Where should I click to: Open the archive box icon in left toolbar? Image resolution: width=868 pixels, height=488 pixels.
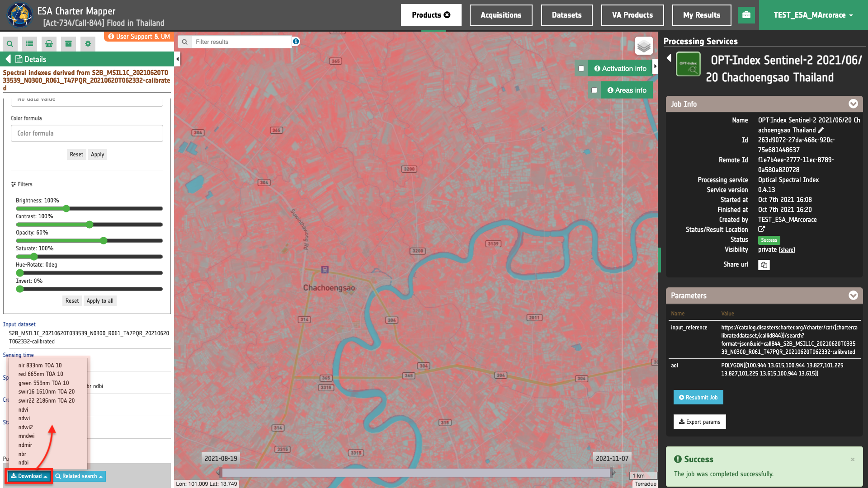tap(68, 44)
